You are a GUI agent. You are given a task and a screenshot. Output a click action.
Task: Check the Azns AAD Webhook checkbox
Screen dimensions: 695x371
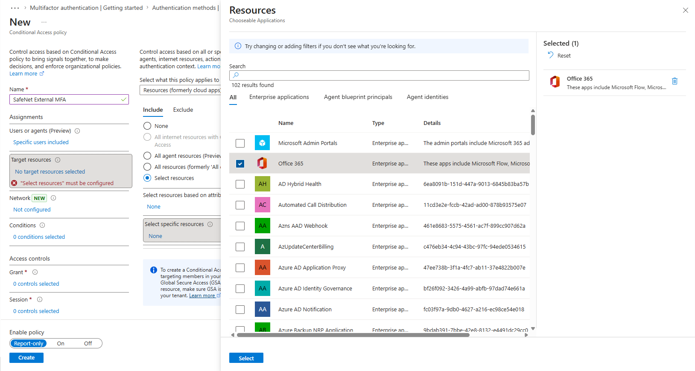(240, 226)
